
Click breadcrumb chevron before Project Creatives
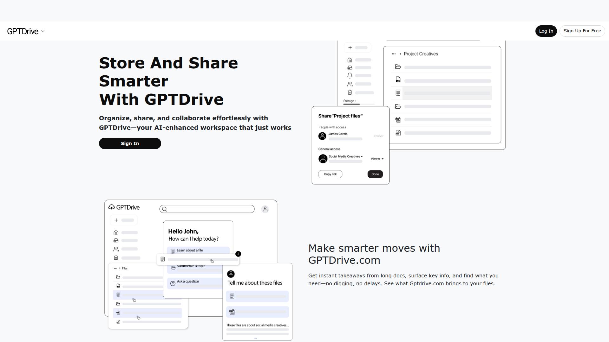[400, 54]
